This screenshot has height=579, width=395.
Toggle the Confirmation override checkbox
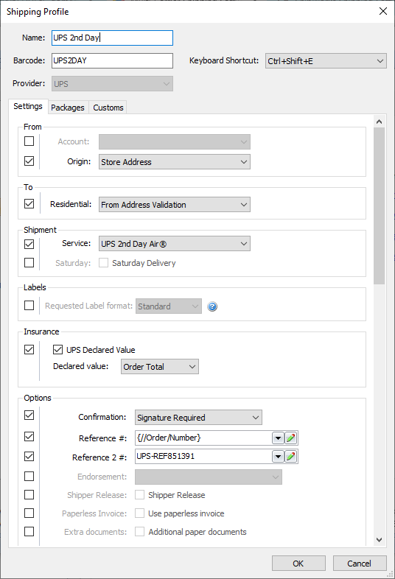pos(29,415)
